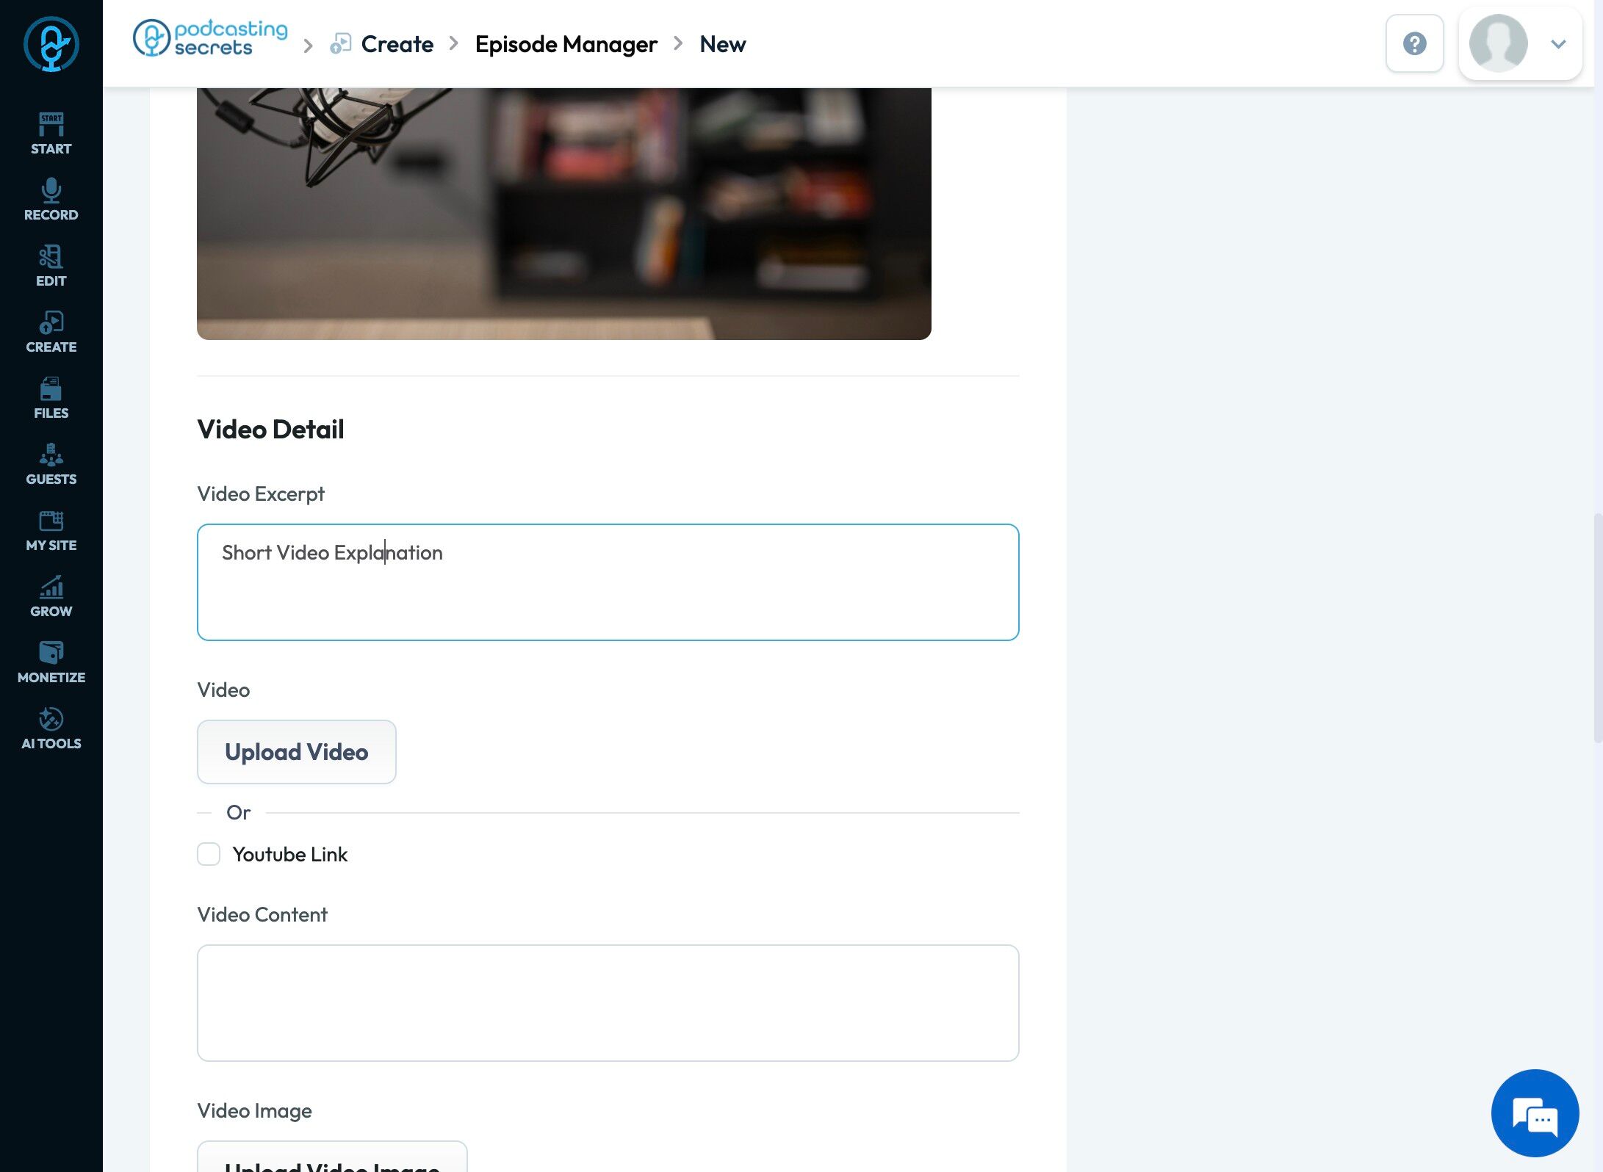Expand the user profile dropdown arrow
The image size is (1603, 1172).
tap(1558, 44)
